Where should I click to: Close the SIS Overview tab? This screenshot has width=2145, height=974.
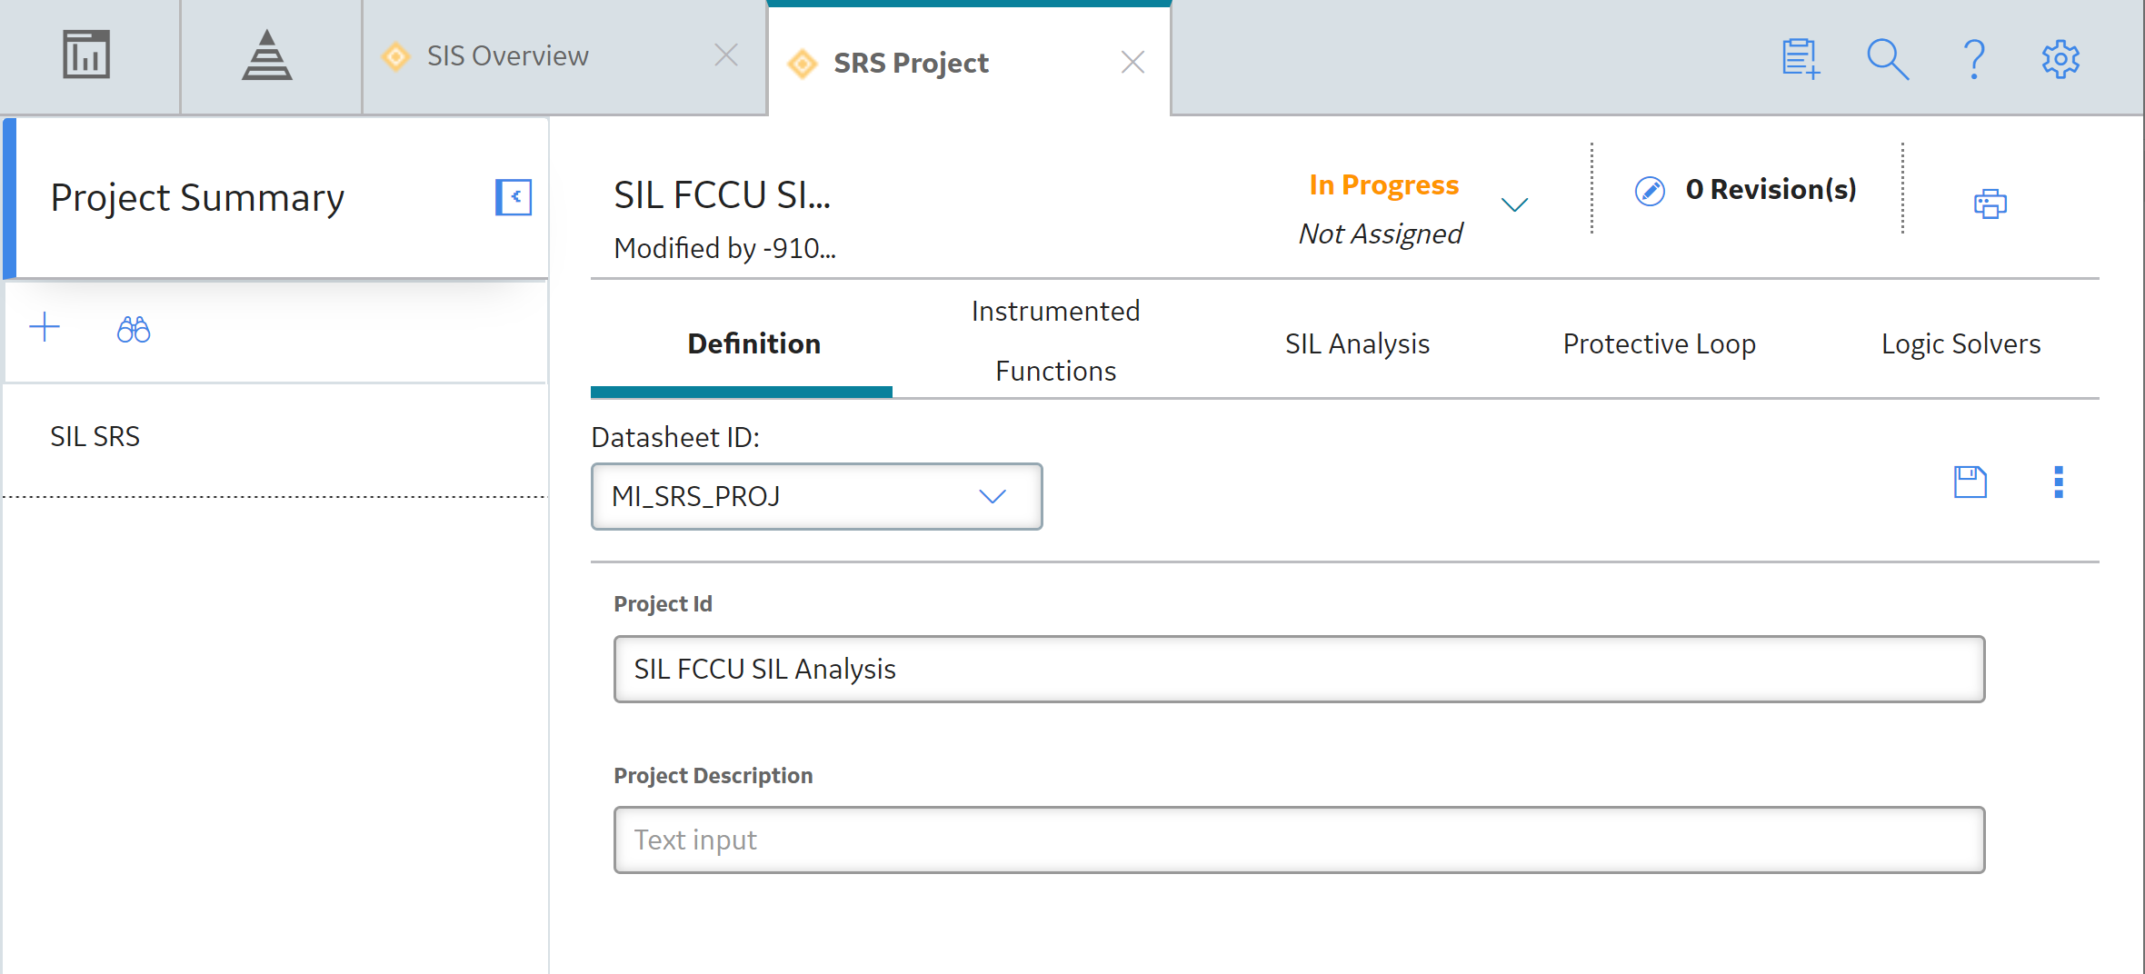click(x=725, y=55)
